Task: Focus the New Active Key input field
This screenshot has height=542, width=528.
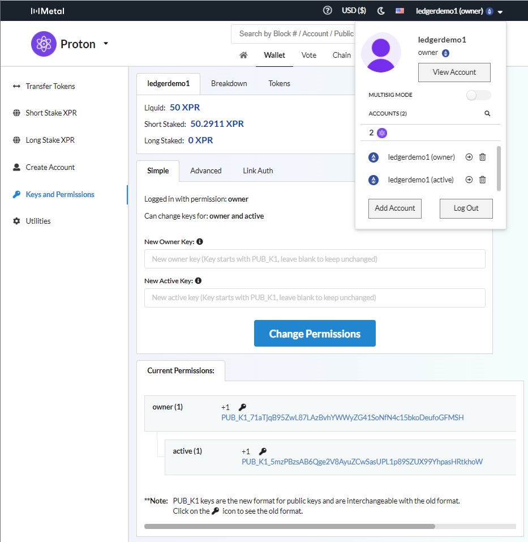Action: [315, 297]
